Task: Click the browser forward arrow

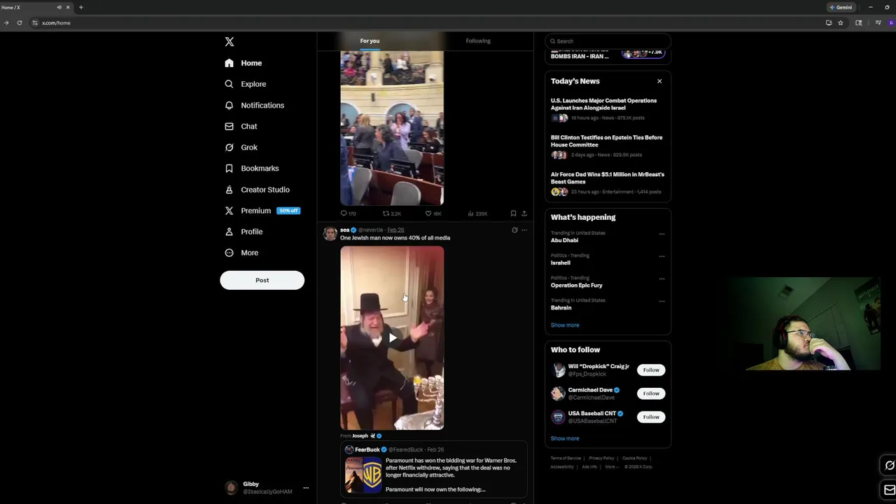Action: 6,22
